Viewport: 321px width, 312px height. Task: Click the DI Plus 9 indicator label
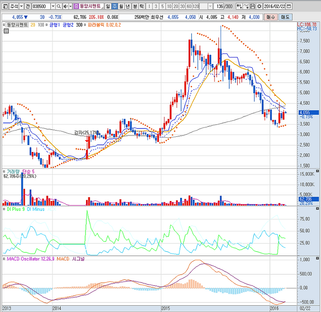(16, 209)
